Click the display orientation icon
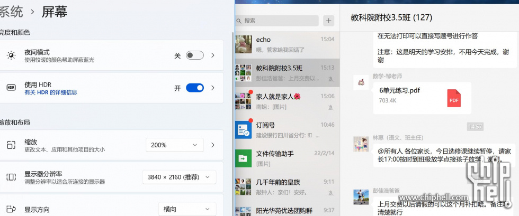Image resolution: width=519 pixels, height=216 pixels. (11, 209)
